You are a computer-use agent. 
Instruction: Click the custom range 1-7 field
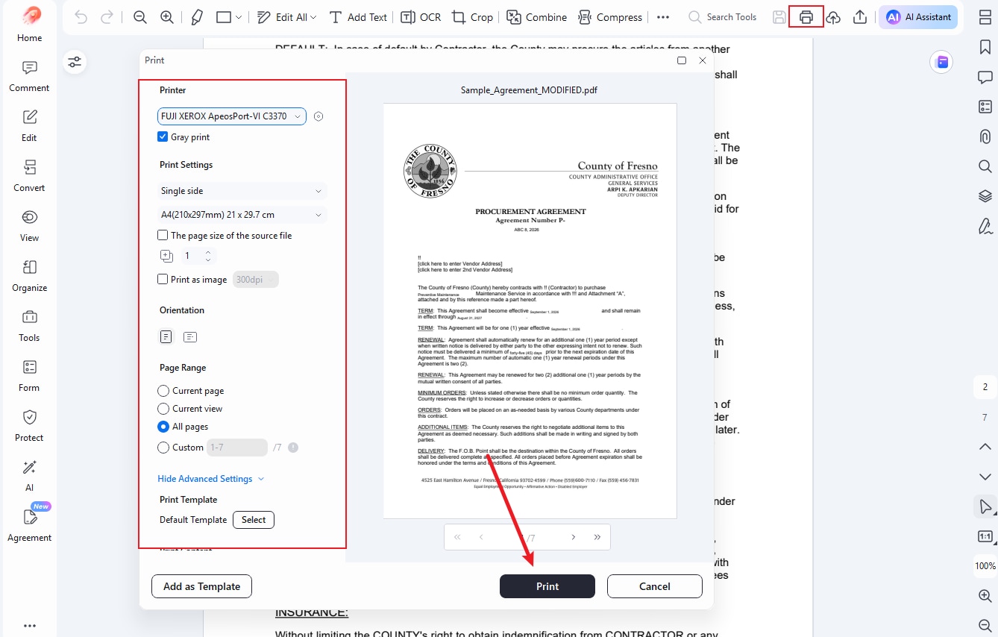click(x=237, y=448)
